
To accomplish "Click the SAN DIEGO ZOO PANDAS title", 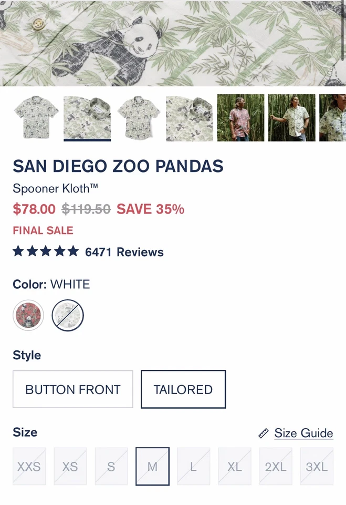I will click(x=118, y=167).
